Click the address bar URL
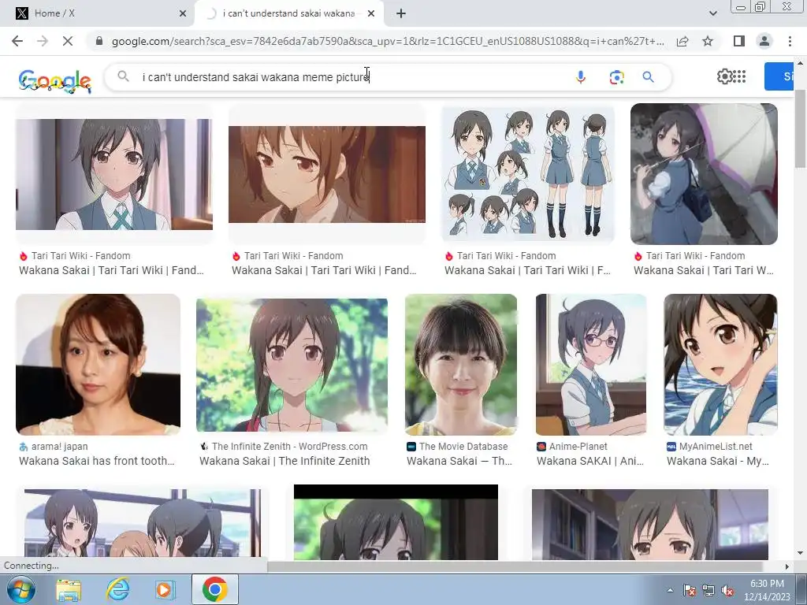The height and width of the screenshot is (605, 807). pyautogui.click(x=387, y=41)
